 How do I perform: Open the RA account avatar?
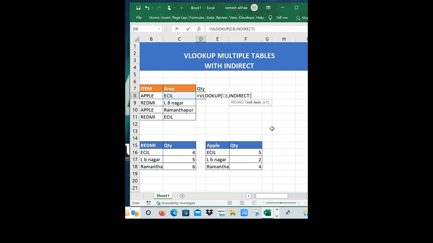pyautogui.click(x=254, y=7)
